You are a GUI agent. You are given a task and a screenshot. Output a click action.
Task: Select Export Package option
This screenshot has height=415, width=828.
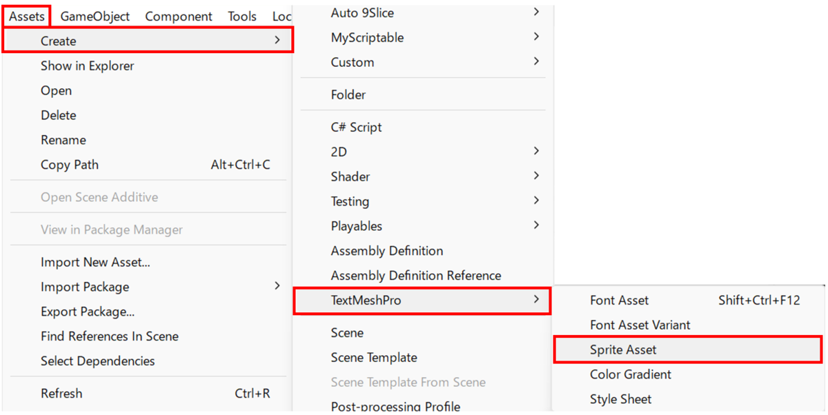pyautogui.click(x=88, y=312)
